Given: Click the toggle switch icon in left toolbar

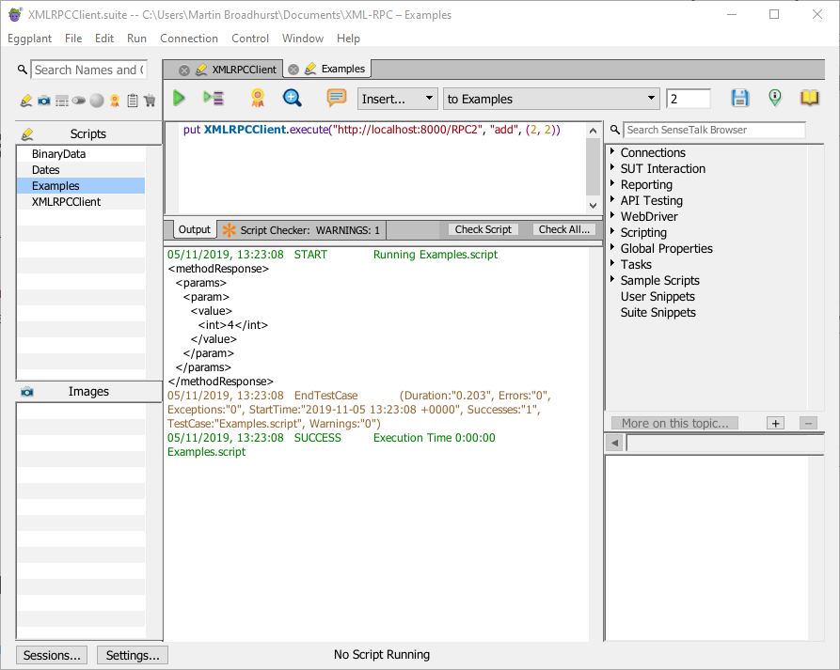Looking at the screenshot, I should pos(79,101).
